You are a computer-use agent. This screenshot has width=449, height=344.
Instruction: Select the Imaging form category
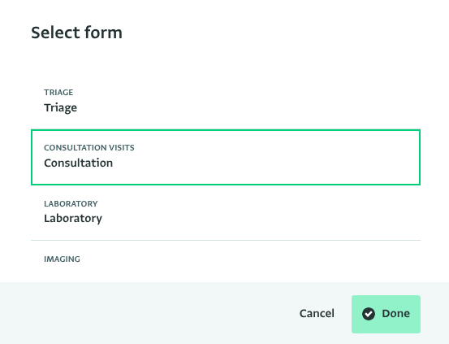tap(226, 261)
